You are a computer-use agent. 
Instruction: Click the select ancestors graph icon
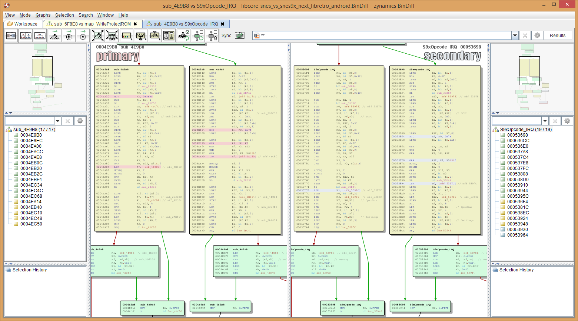pos(140,36)
